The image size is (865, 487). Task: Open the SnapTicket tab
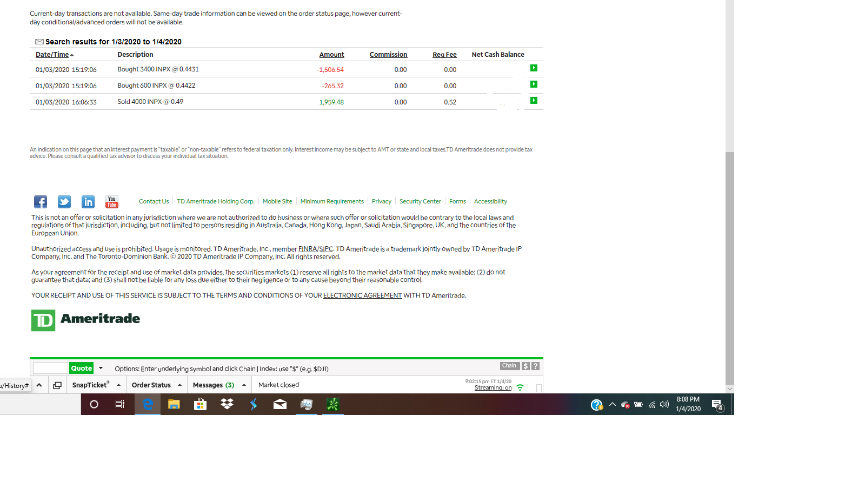click(91, 385)
